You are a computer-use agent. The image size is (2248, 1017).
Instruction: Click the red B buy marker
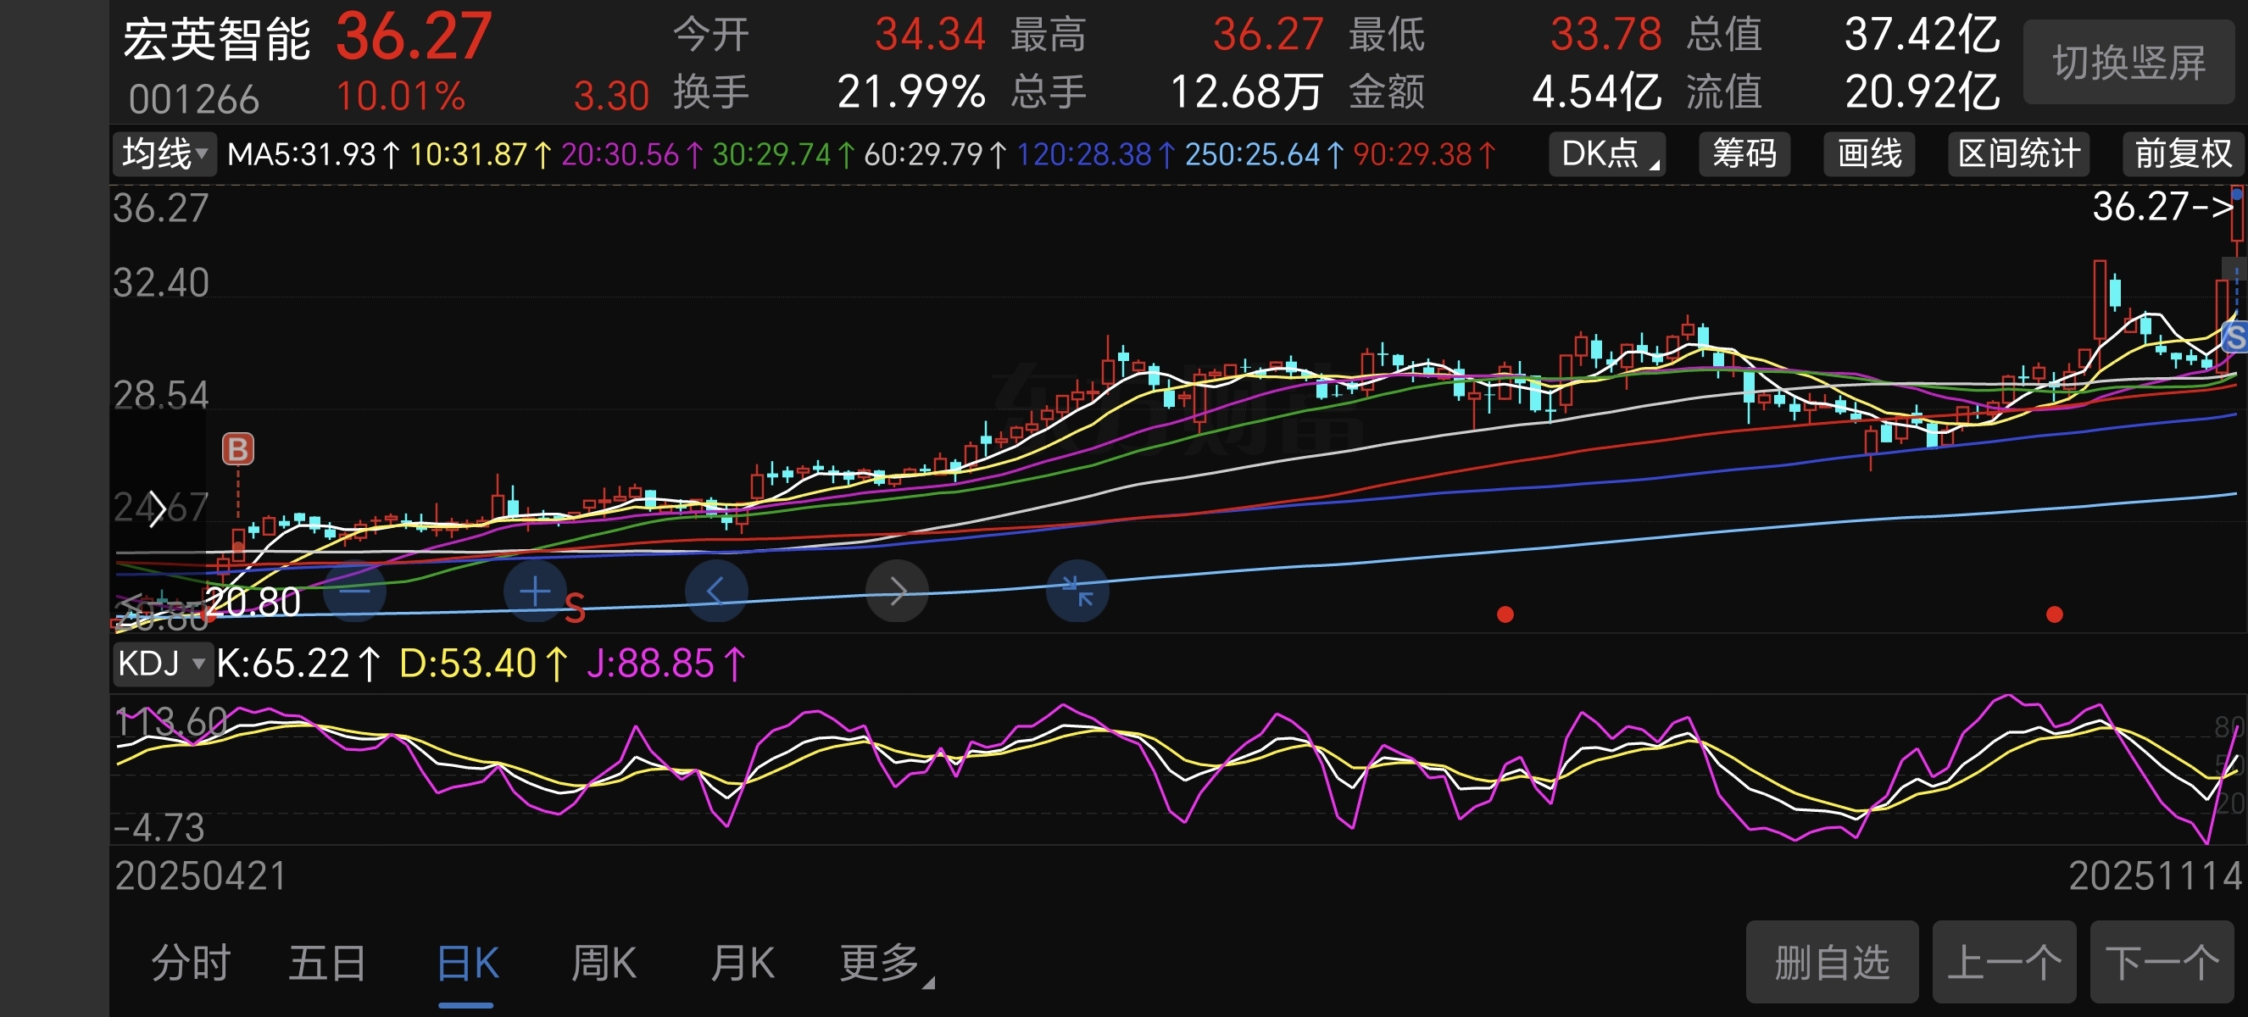click(x=237, y=449)
